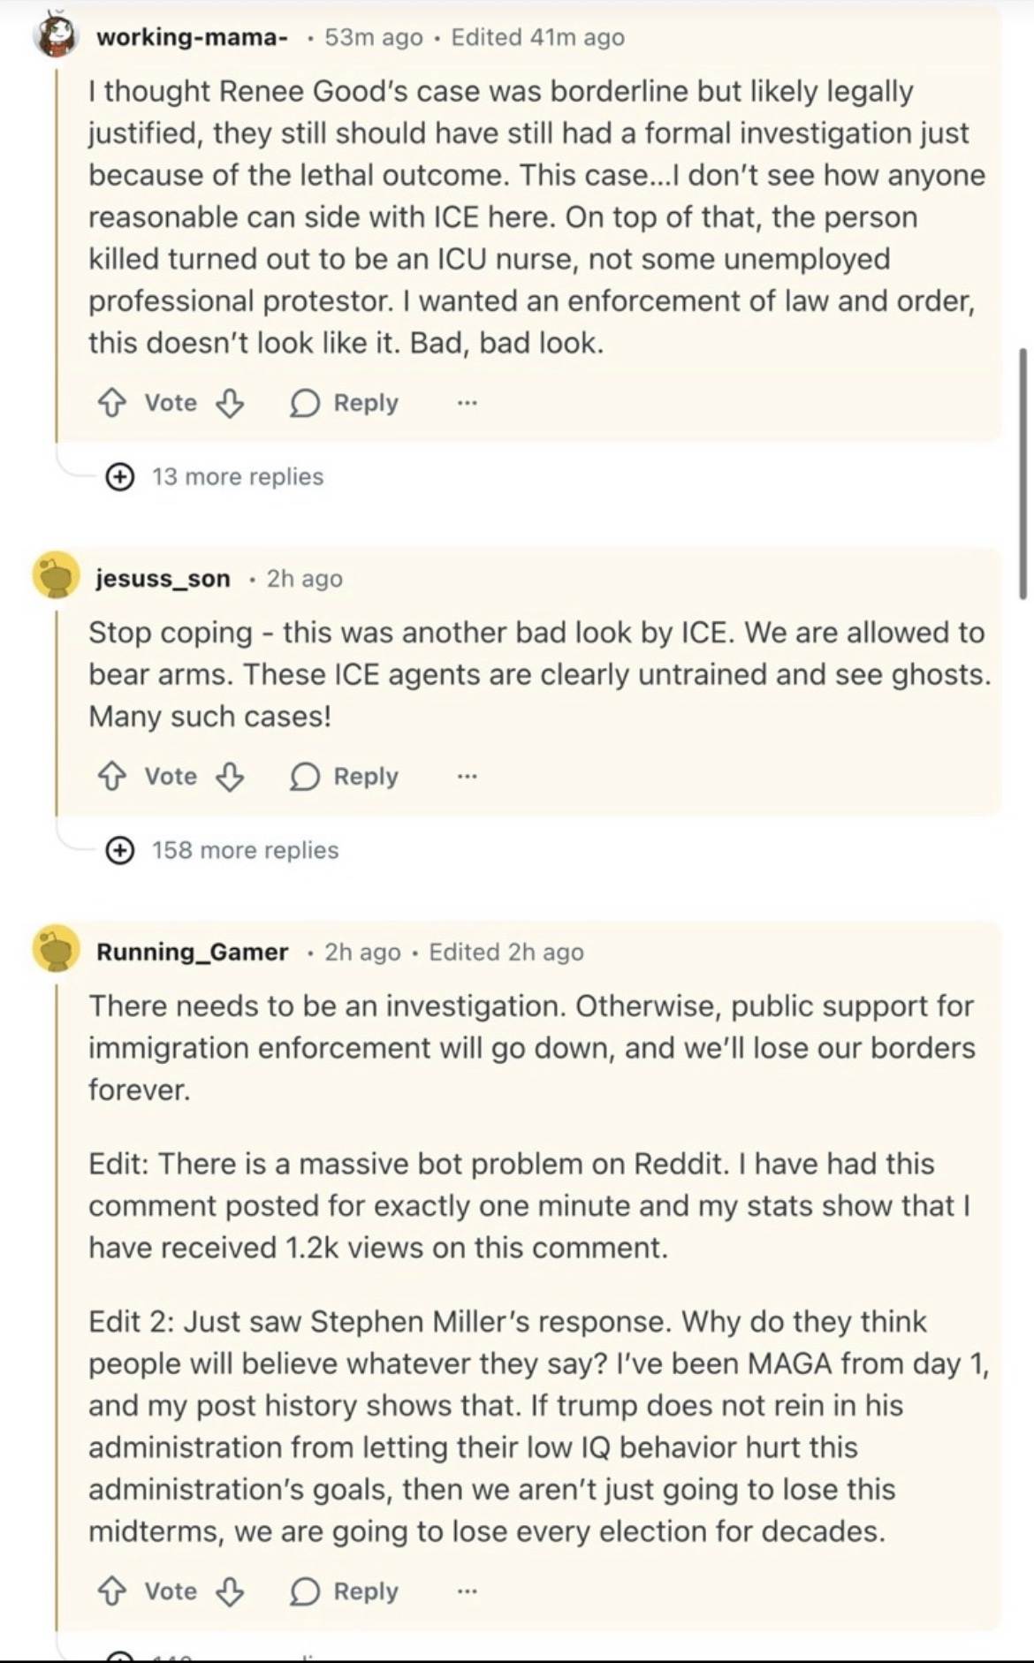Downvote working-mama-'s comment

point(230,404)
